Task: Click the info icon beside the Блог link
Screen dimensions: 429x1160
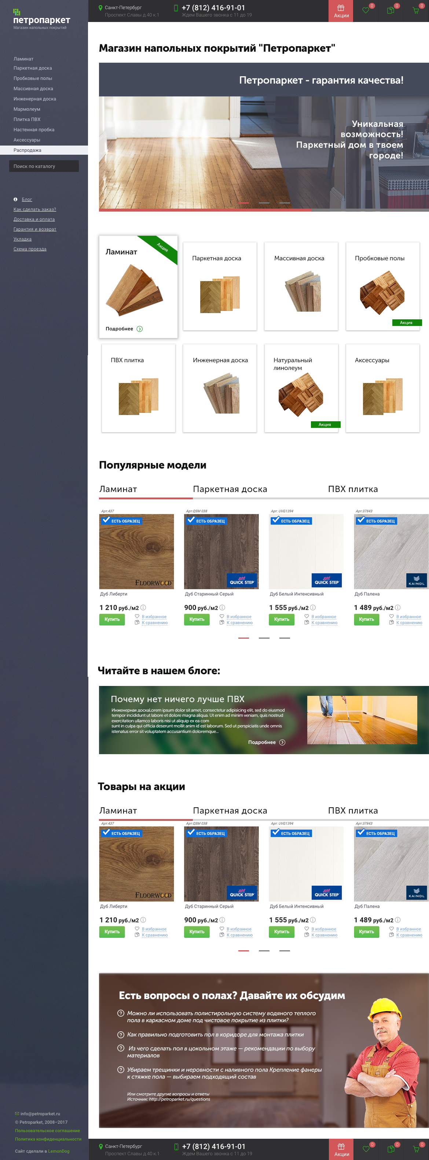Action: tap(15, 199)
